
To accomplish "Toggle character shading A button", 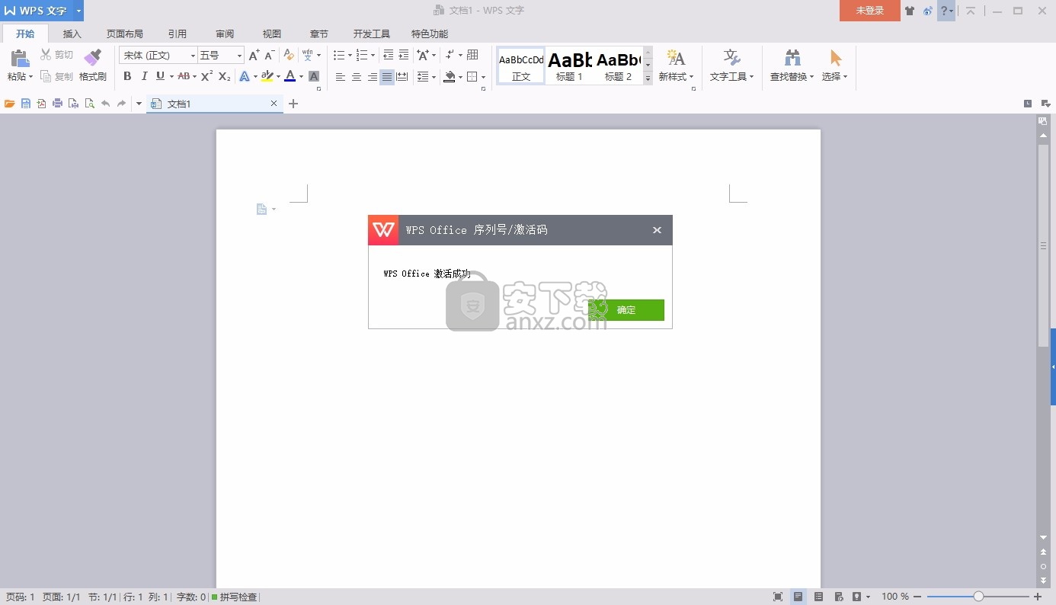I will click(x=314, y=76).
